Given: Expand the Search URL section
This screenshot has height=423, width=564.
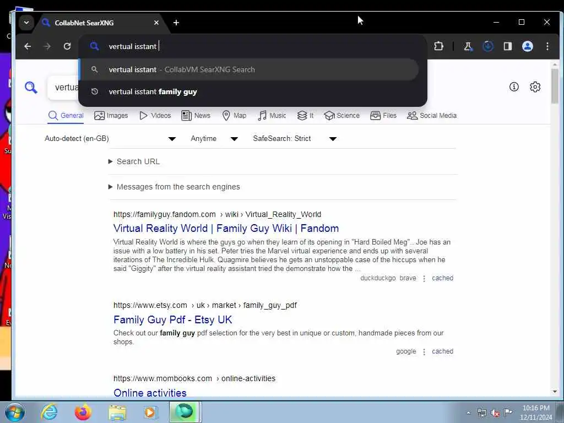Looking at the screenshot, I should pos(134,161).
